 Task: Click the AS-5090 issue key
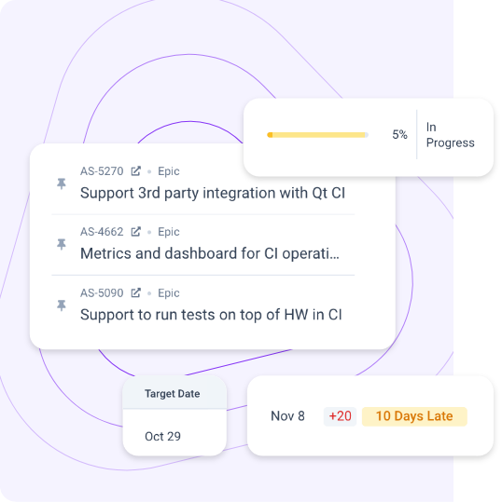pyautogui.click(x=102, y=293)
